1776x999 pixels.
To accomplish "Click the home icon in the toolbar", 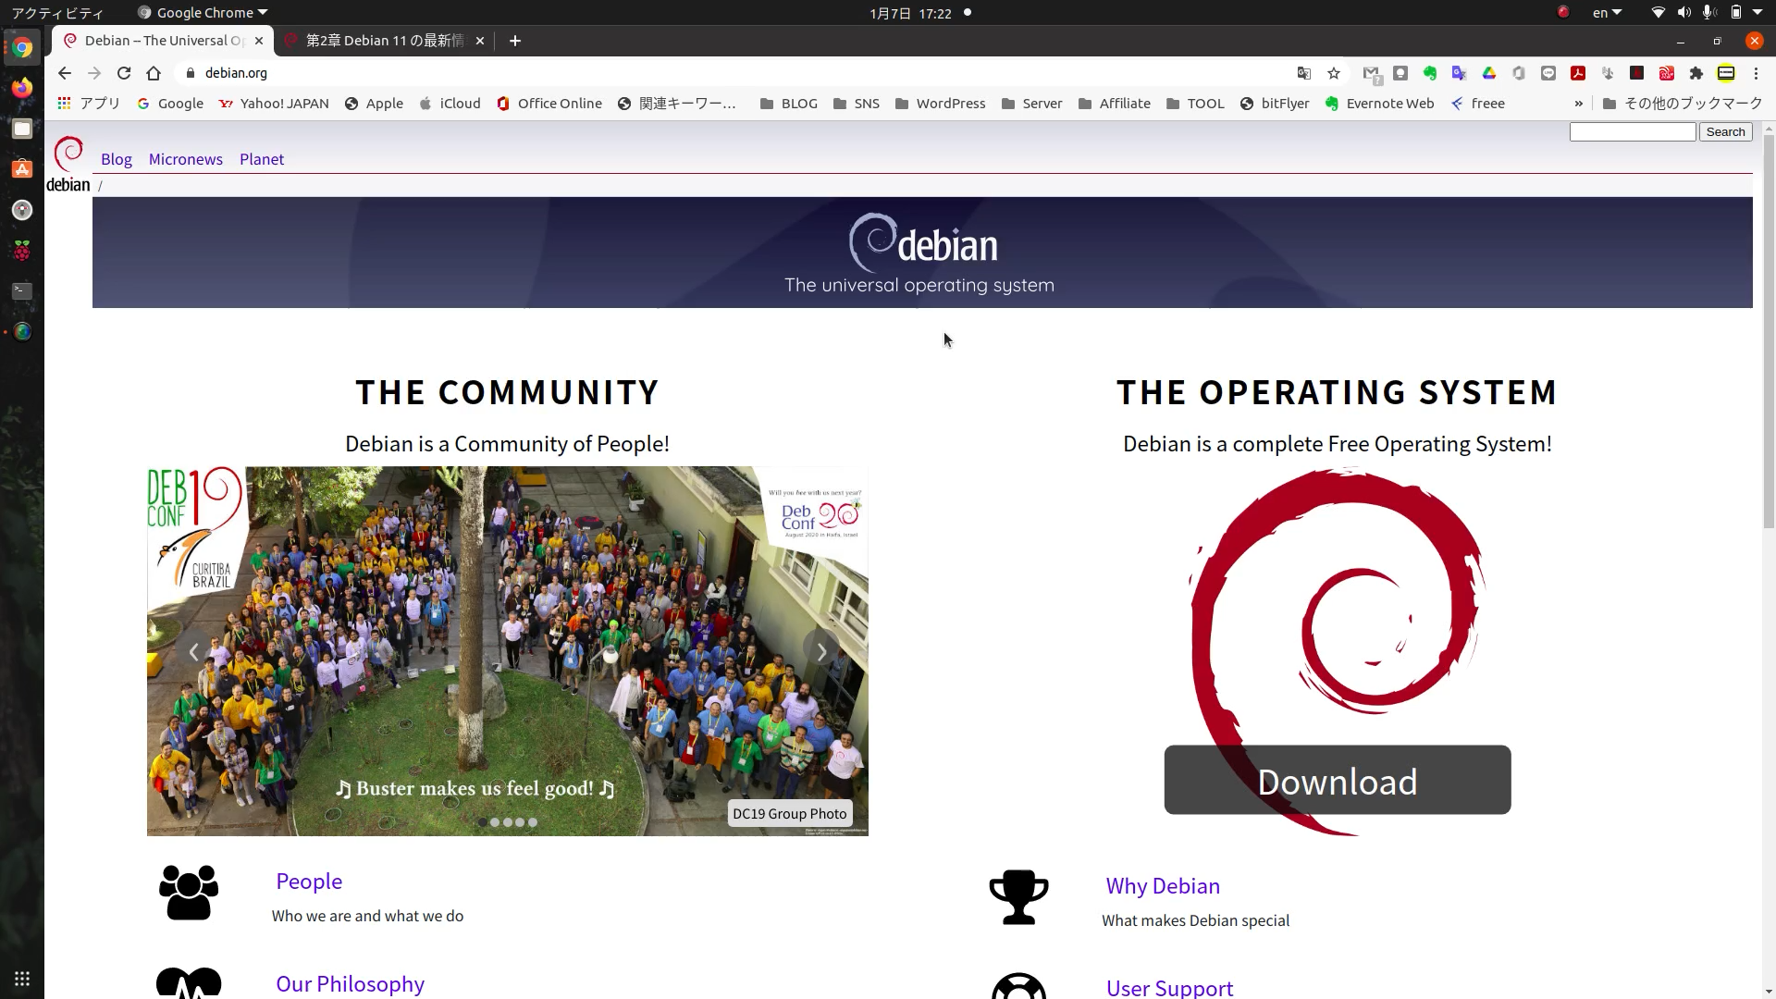I will tap(154, 73).
